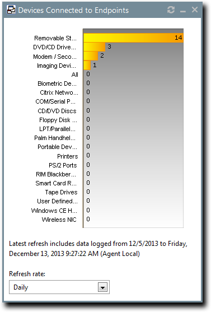The width and height of the screenshot is (211, 312).
Task: Select the Removable Storage bar showing 14
Action: pos(133,38)
